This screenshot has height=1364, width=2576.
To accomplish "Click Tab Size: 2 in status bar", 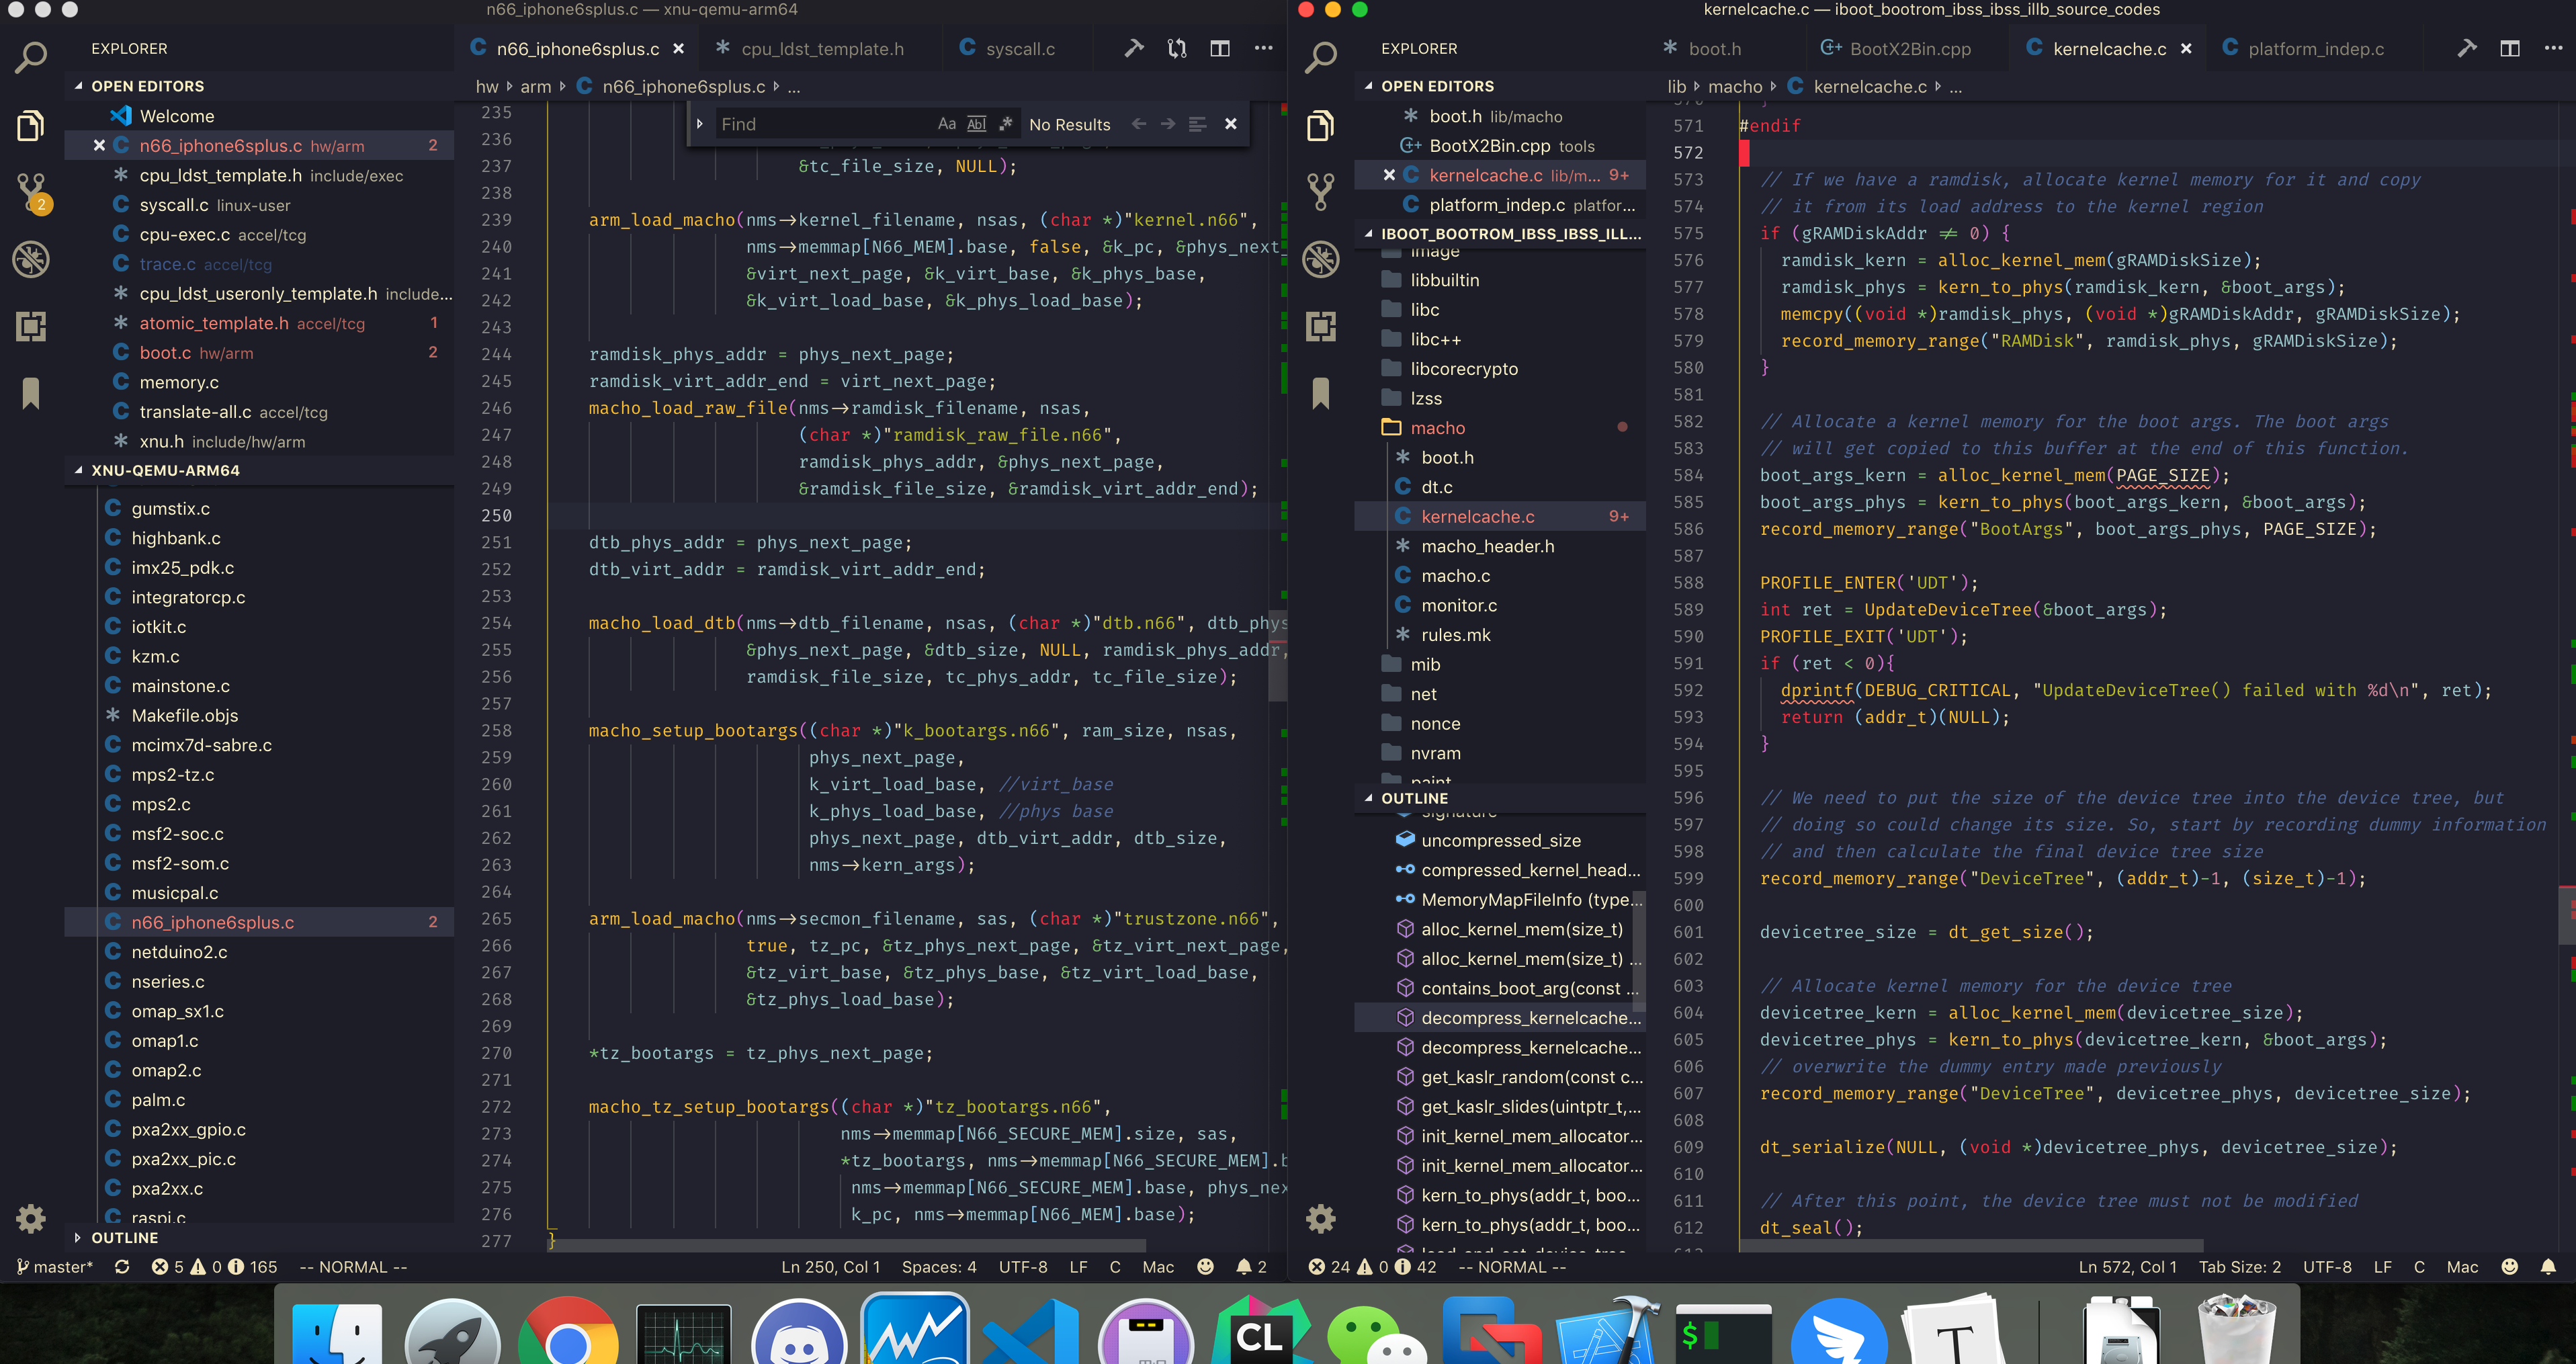I will click(2239, 1267).
